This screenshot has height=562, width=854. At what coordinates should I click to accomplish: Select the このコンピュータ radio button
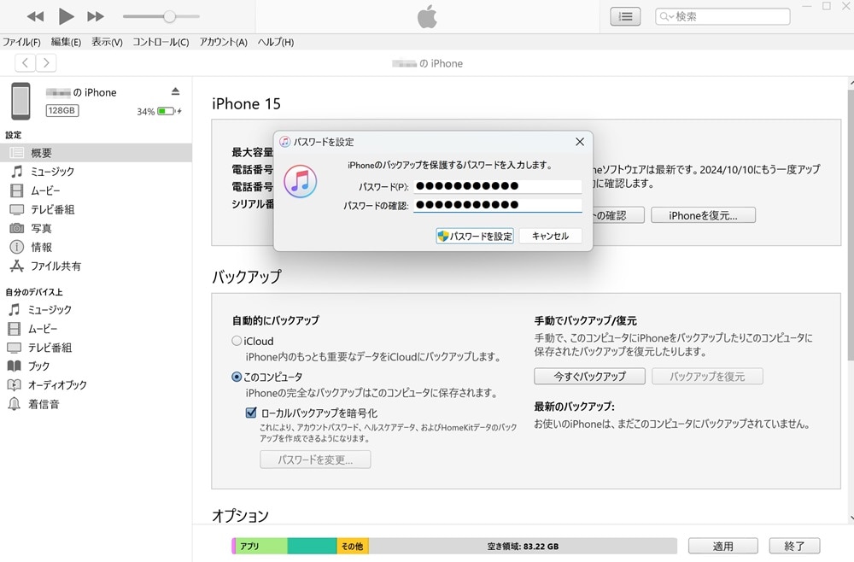pos(237,377)
